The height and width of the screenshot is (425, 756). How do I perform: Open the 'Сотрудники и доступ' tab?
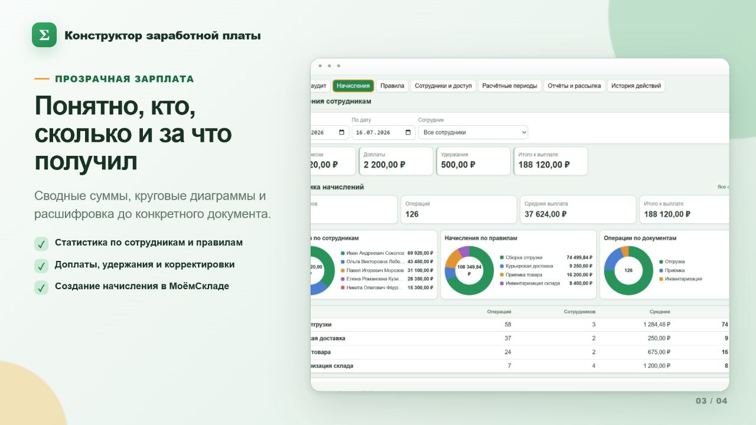click(x=443, y=86)
